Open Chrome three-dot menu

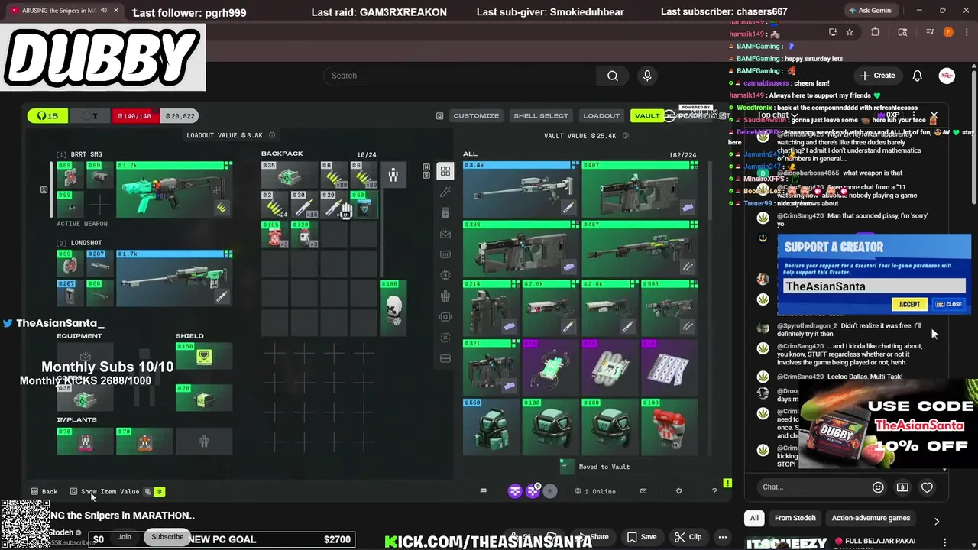tap(966, 32)
